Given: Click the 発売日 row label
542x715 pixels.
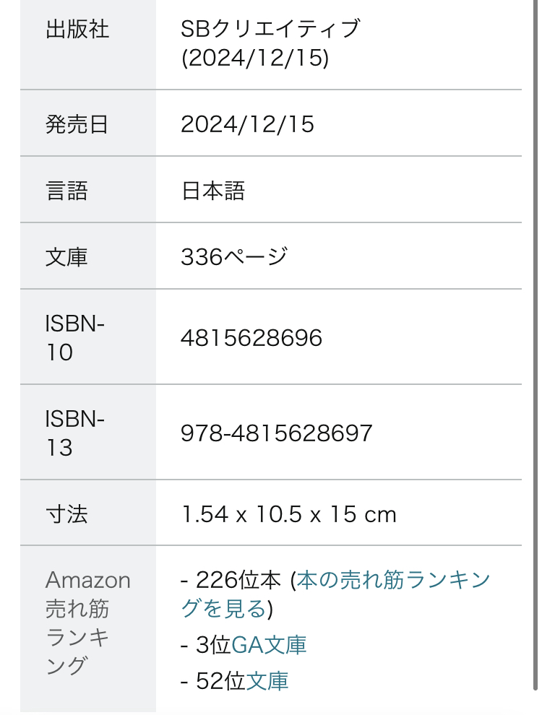Looking at the screenshot, I should click(77, 125).
